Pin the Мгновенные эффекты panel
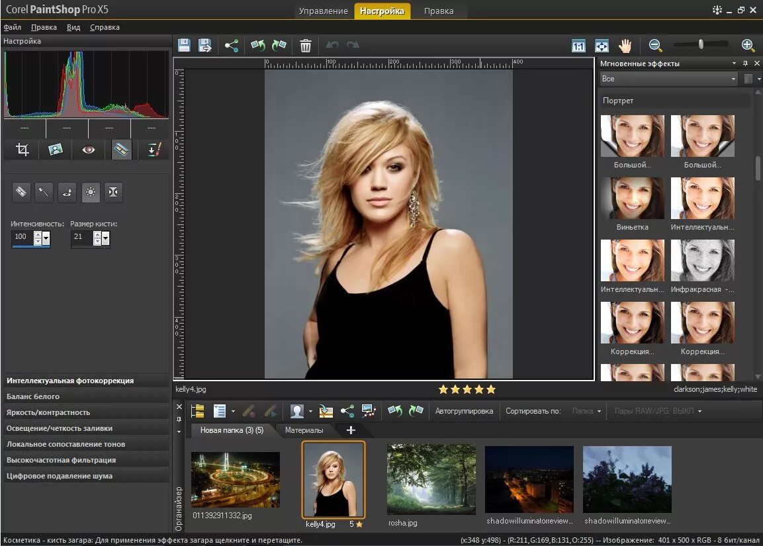The width and height of the screenshot is (763, 546). [745, 64]
